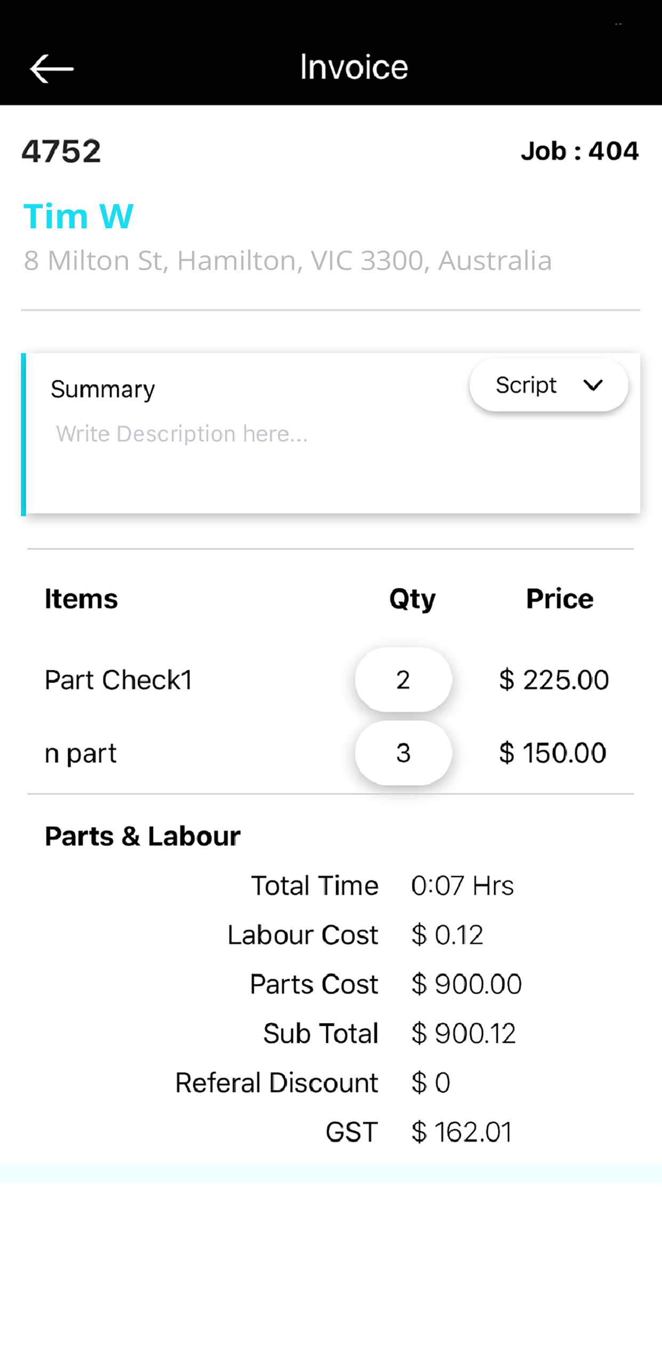Tap the Parts & Labour heading

pyautogui.click(x=143, y=836)
